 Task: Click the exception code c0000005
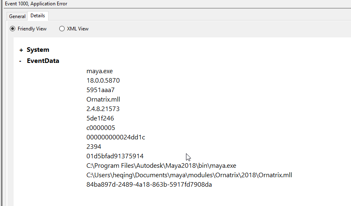101,128
